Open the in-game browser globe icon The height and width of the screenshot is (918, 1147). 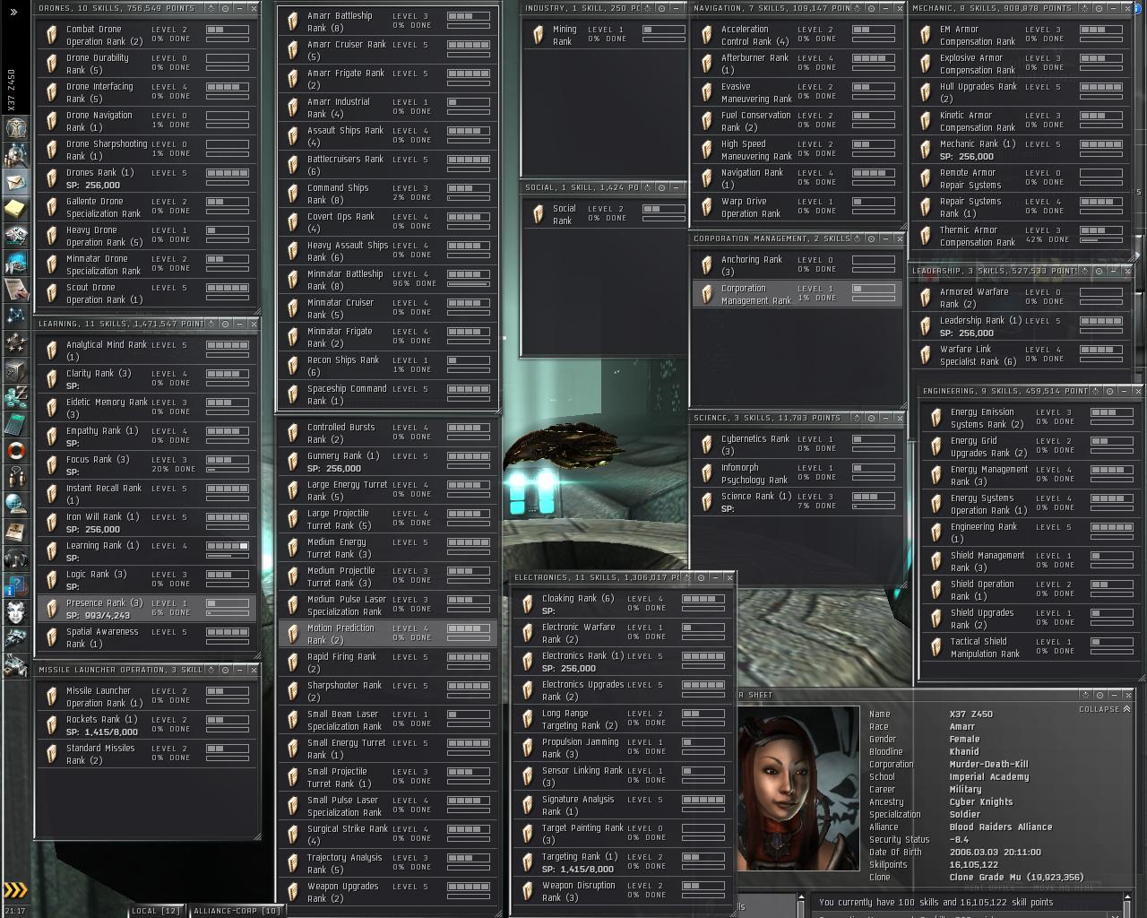(17, 504)
